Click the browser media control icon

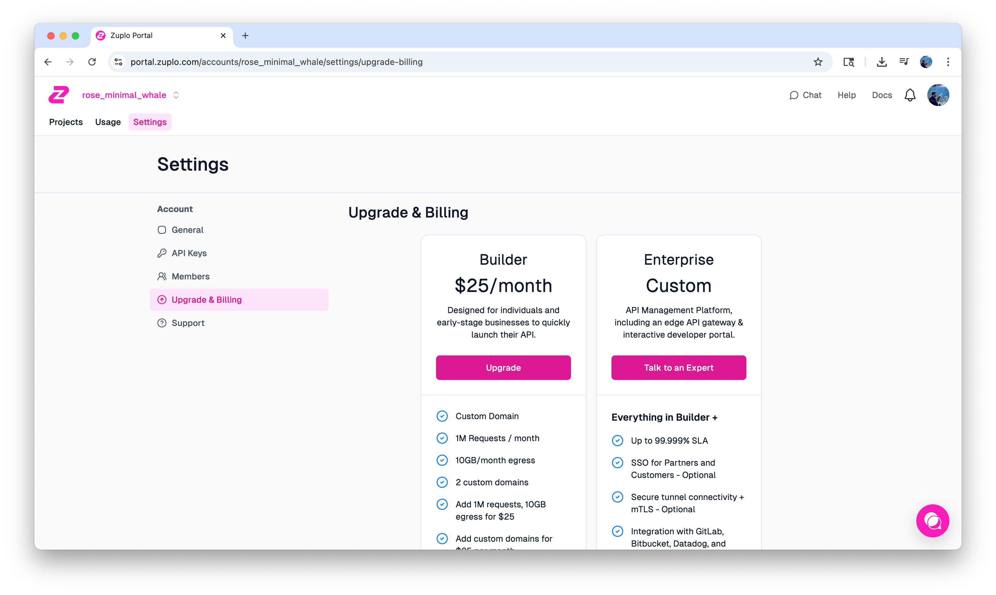(x=904, y=62)
